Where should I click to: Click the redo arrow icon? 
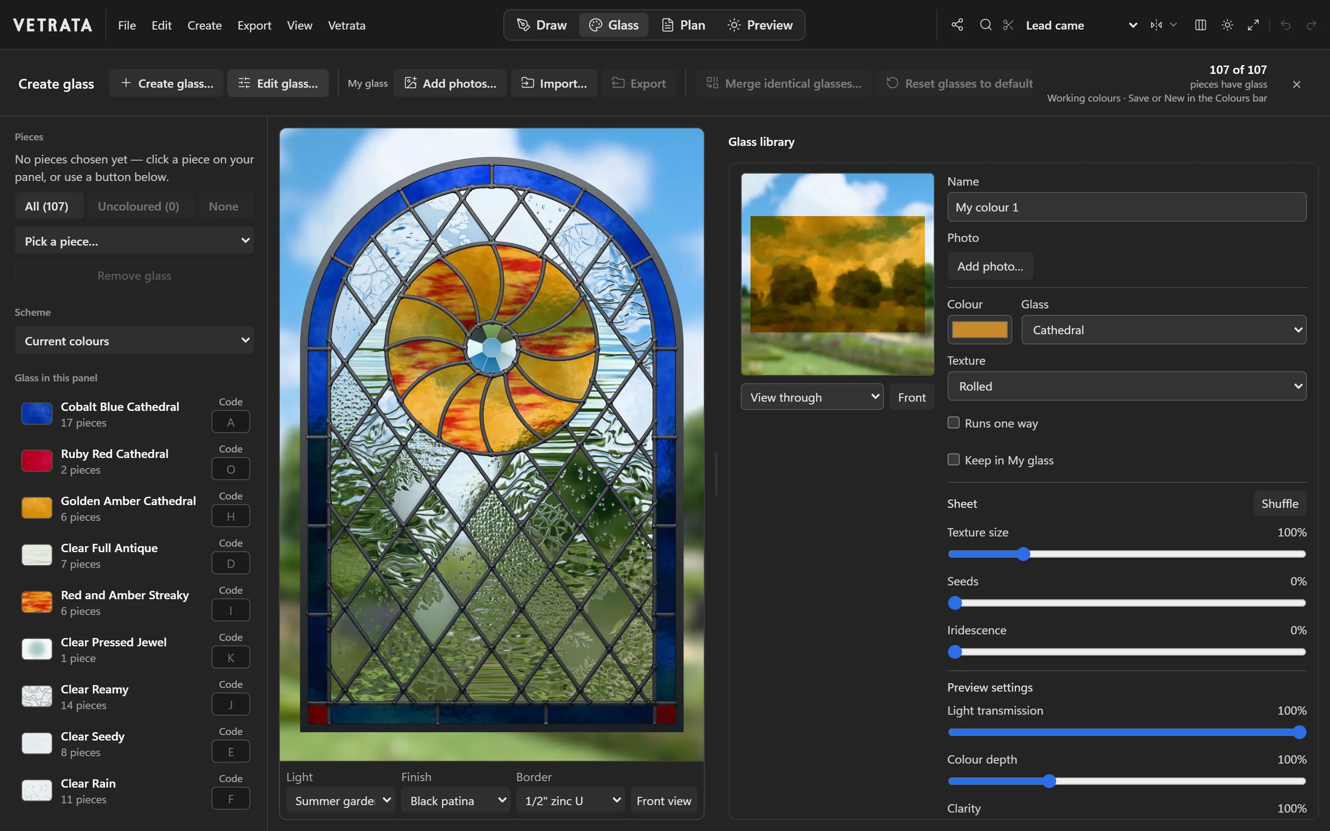coord(1312,25)
